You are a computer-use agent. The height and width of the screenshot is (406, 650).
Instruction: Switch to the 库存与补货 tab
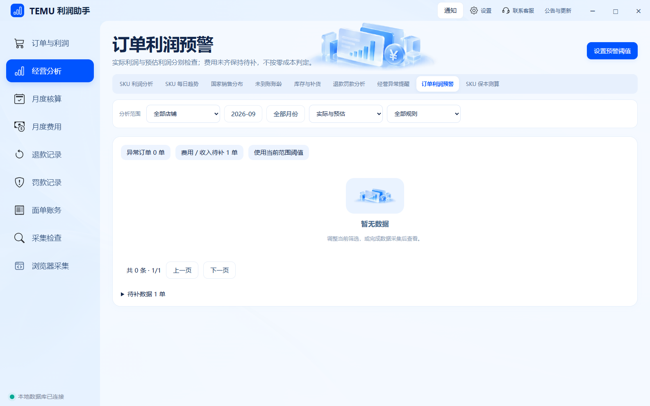click(307, 84)
